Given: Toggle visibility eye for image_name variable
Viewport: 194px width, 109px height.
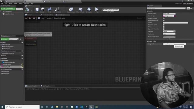Looking at the screenshot, I should click(22, 64).
